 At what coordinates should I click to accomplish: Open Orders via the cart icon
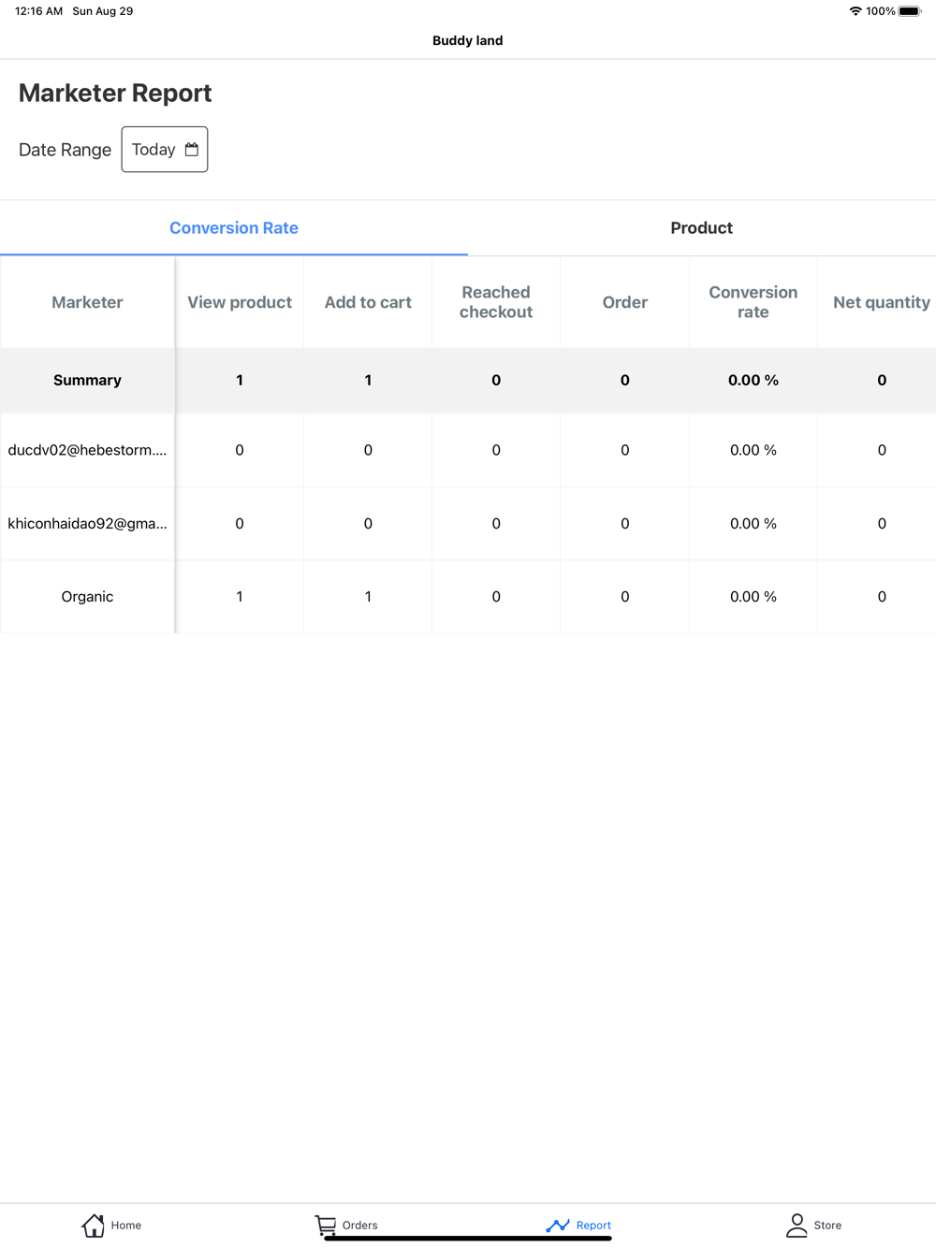326,1225
